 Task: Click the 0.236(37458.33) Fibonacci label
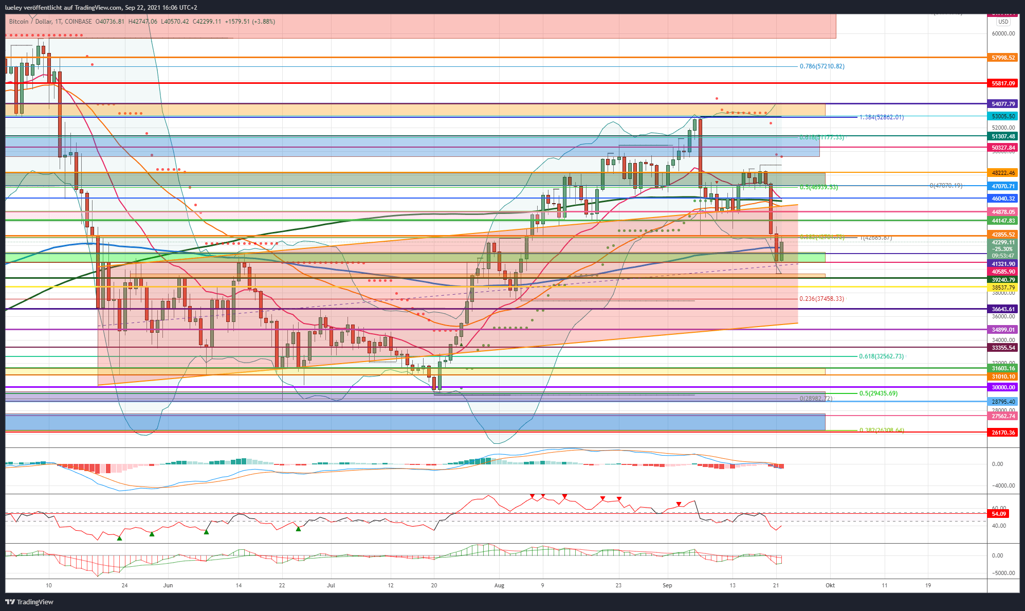[x=821, y=299]
